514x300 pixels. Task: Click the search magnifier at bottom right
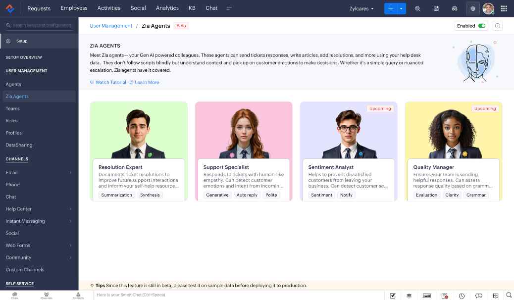[510, 296]
